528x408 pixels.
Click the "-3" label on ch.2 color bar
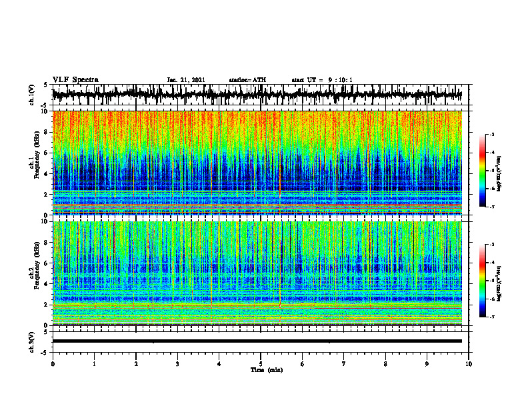click(492, 245)
